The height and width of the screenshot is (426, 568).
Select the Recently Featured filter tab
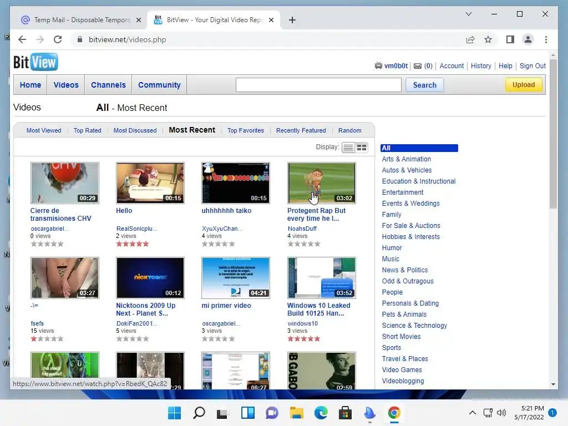[301, 130]
